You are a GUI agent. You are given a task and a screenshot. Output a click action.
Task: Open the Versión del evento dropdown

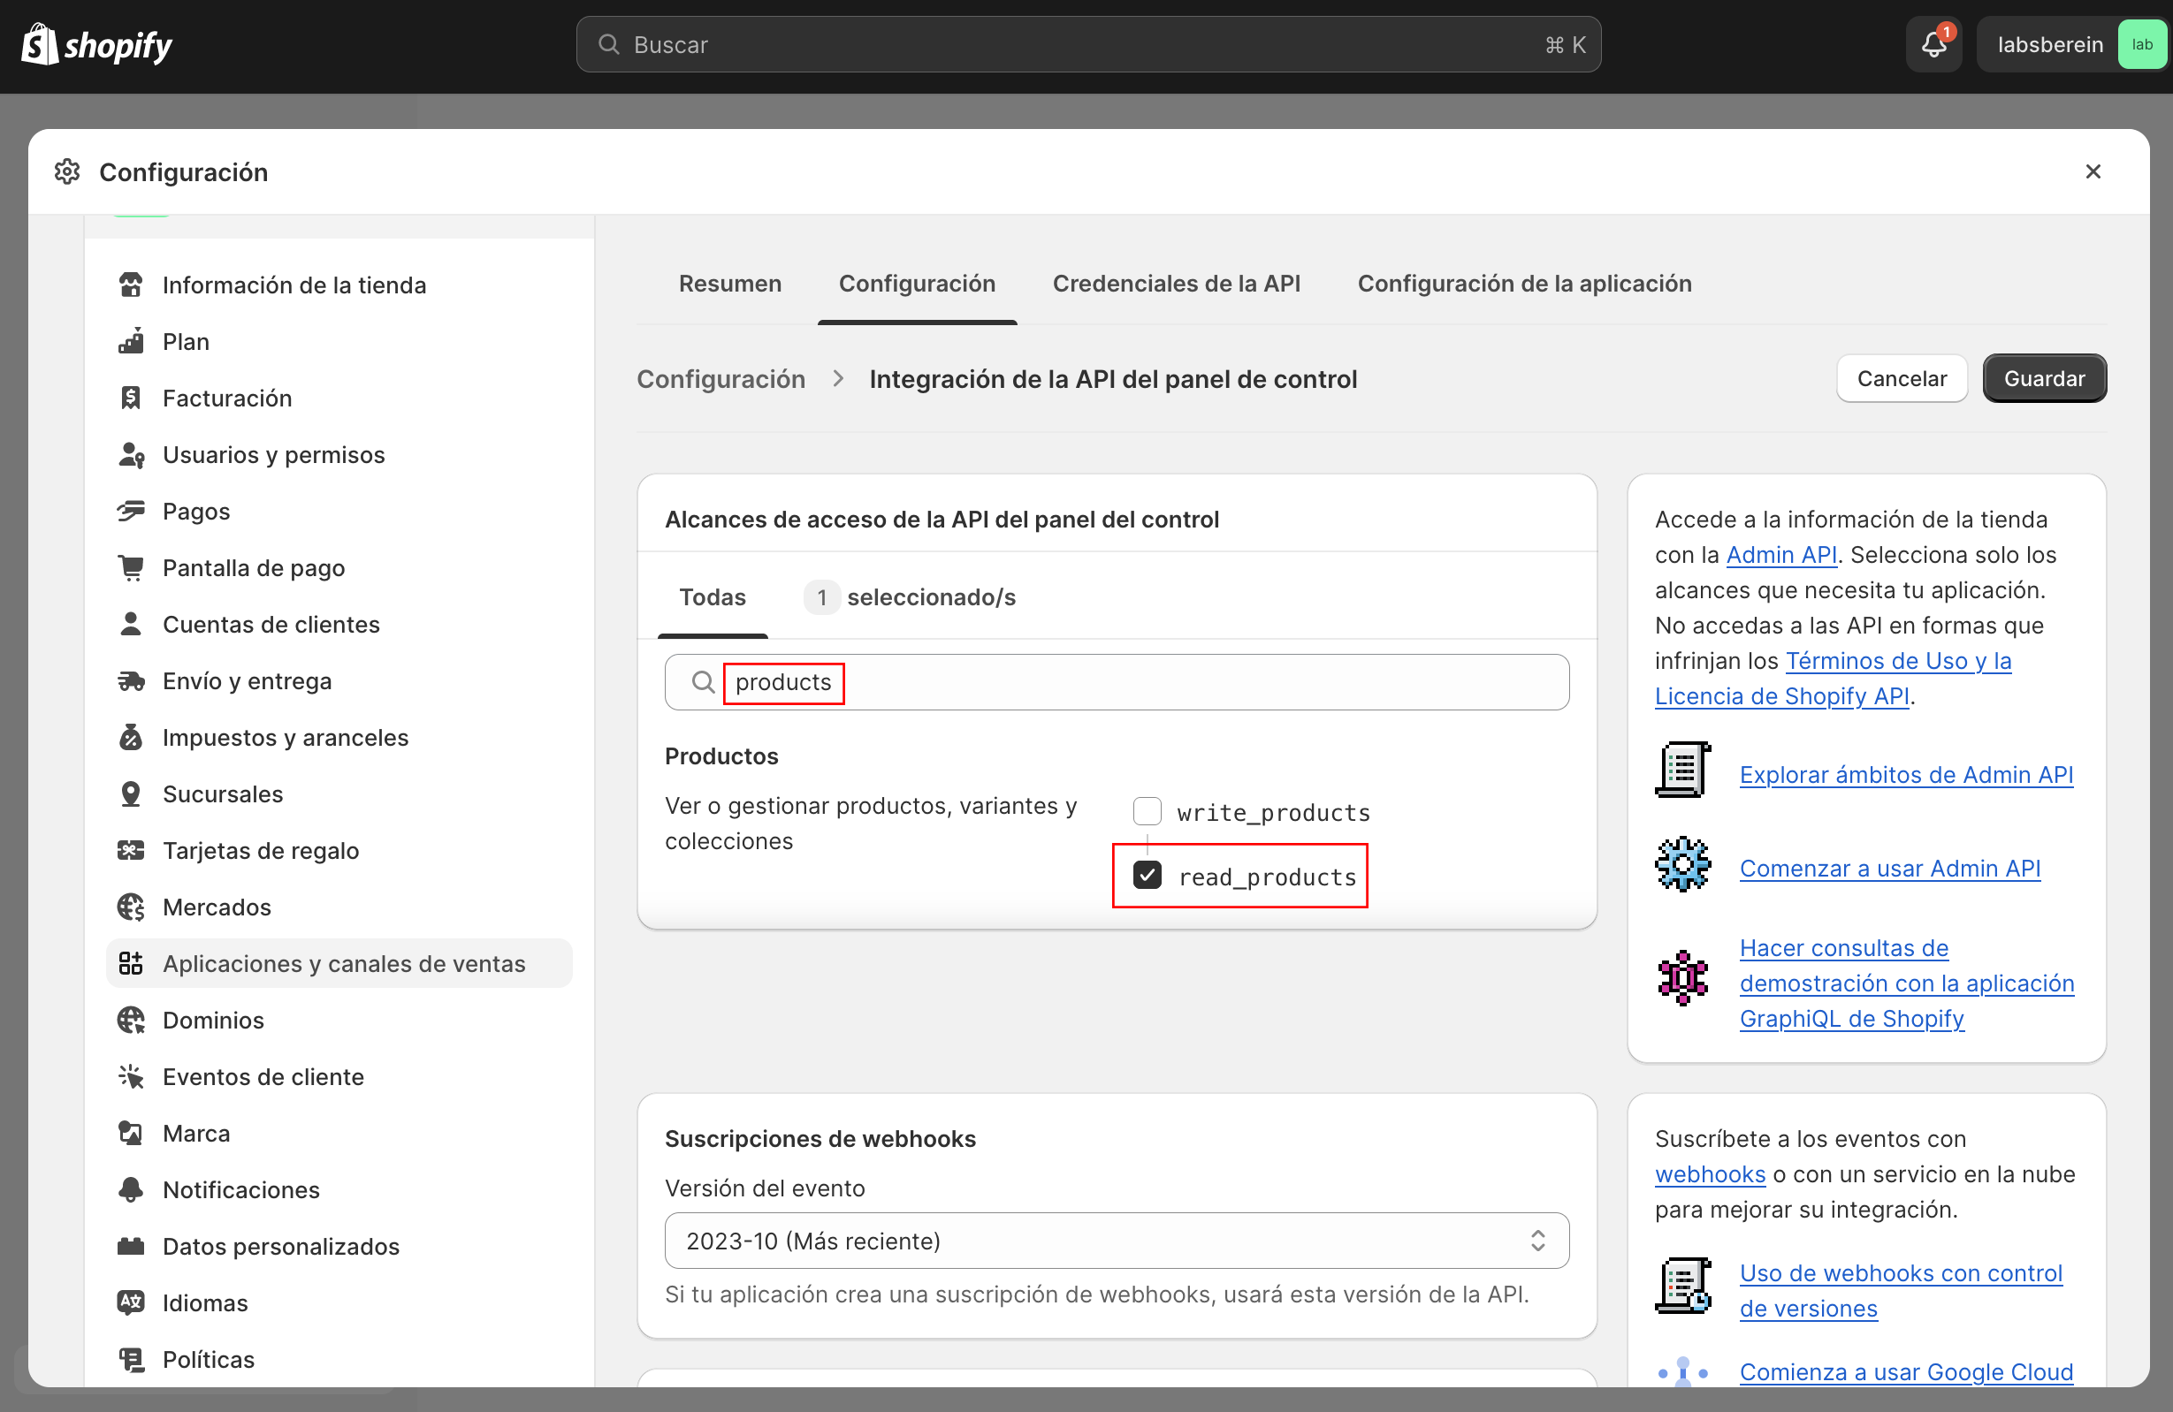(x=1116, y=1241)
